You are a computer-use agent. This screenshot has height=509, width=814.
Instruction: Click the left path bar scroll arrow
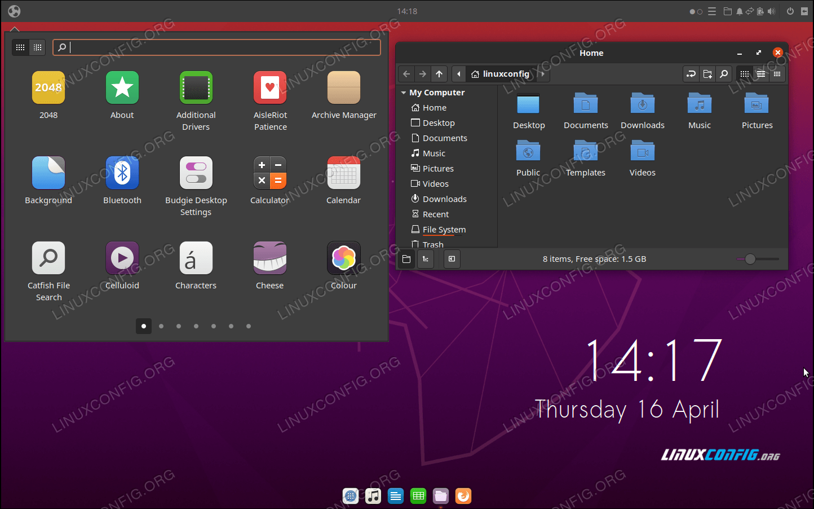[459, 74]
